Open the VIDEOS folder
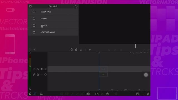This screenshot has width=178, height=100. click(53, 25)
